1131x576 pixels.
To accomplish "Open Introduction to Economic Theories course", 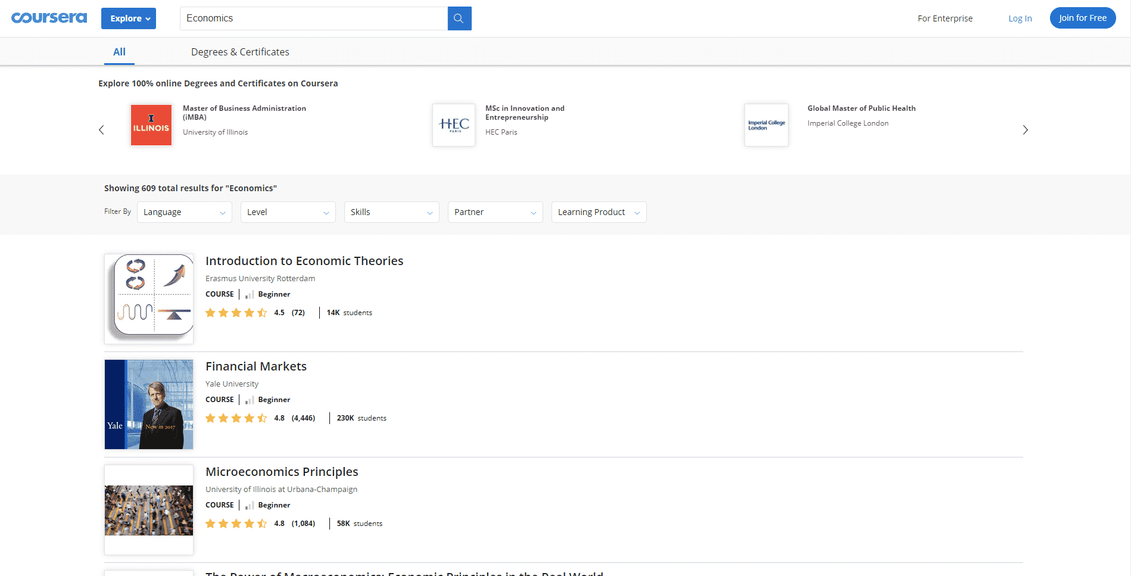I will [x=304, y=261].
